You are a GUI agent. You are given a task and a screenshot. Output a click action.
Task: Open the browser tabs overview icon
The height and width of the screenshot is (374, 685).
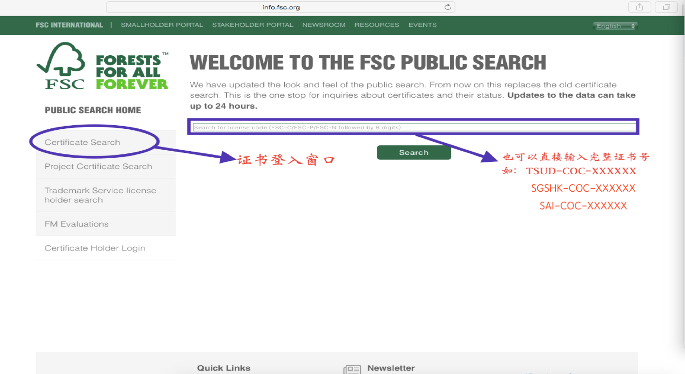(x=666, y=7)
